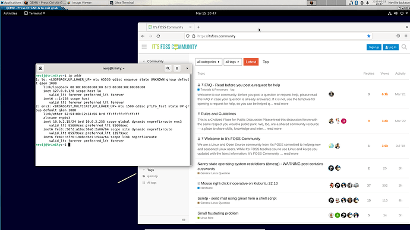The height and width of the screenshot is (230, 410).
Task: Open the all tags dropdown
Action: (232, 62)
